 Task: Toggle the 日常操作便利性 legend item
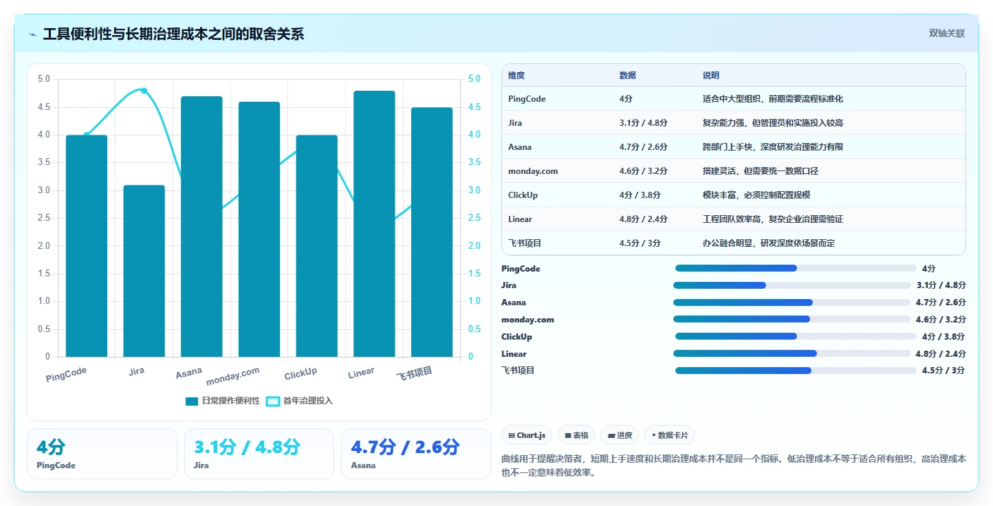pos(223,401)
